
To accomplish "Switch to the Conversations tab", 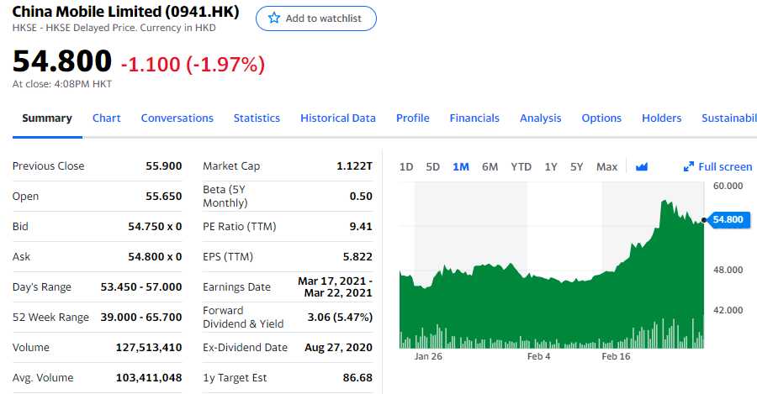I will point(177,118).
